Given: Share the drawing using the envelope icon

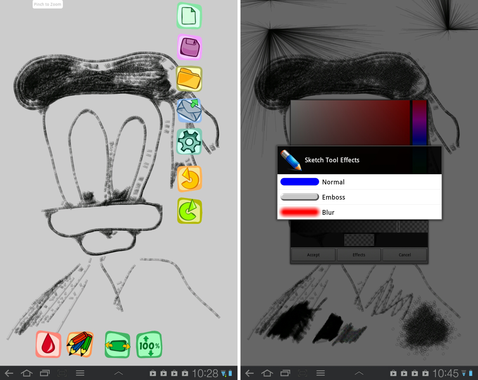Looking at the screenshot, I should coord(189,110).
